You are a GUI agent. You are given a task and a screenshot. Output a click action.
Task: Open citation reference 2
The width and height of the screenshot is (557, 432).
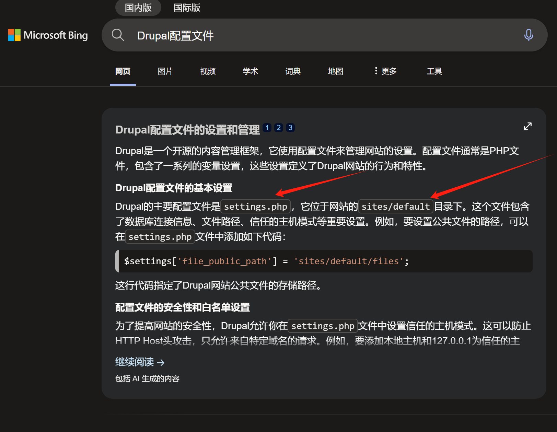(x=279, y=128)
